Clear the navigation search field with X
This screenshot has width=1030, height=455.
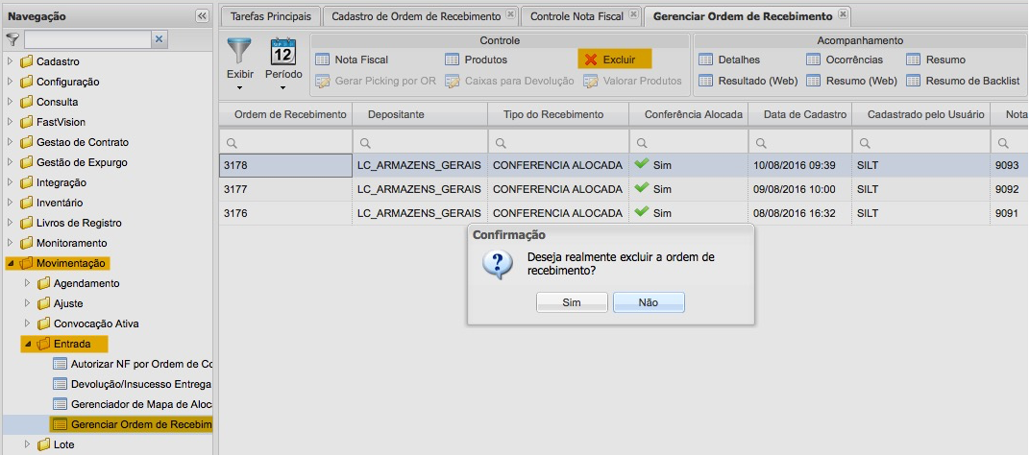point(159,39)
